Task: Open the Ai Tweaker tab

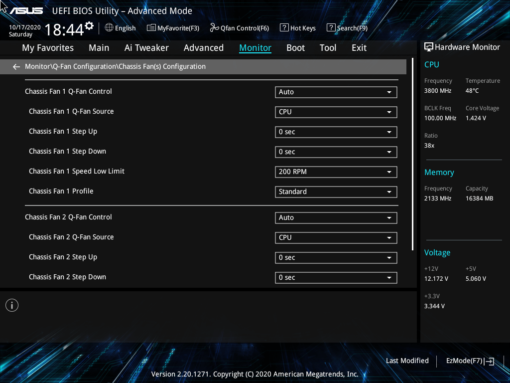Action: (x=146, y=48)
